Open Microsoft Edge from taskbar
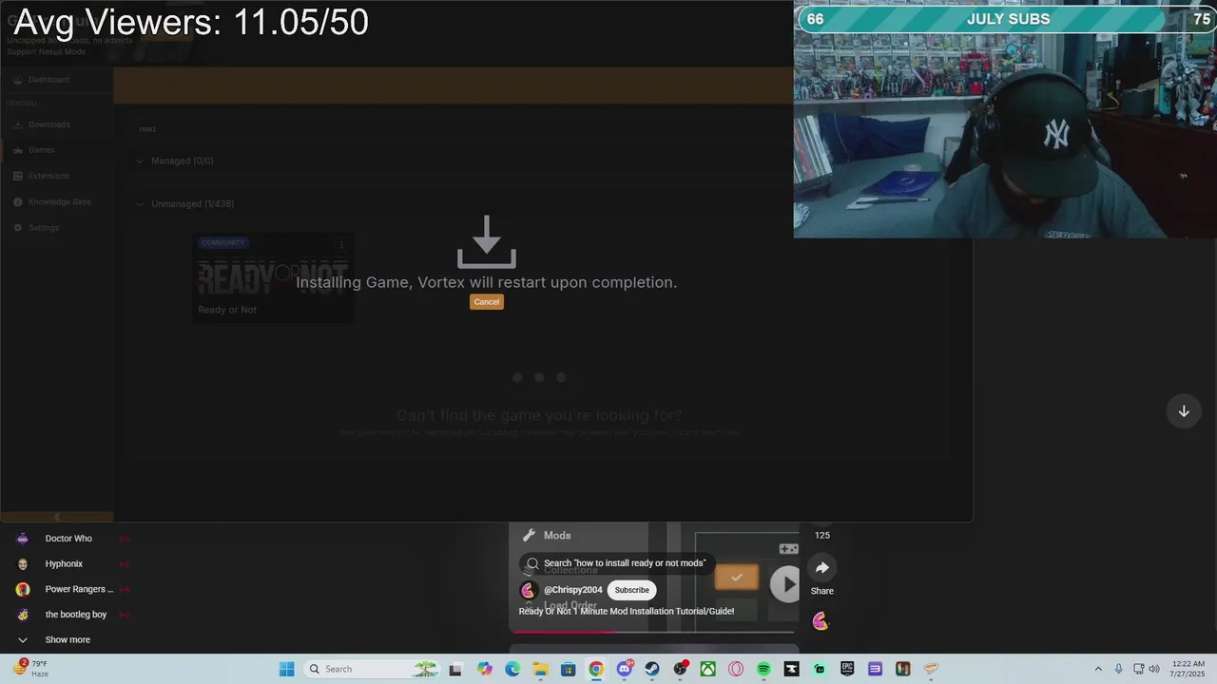 click(512, 670)
